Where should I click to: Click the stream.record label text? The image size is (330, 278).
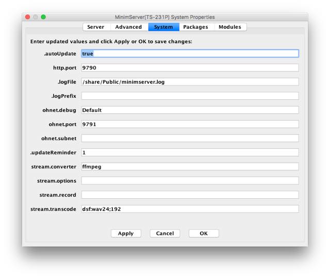pos(58,195)
